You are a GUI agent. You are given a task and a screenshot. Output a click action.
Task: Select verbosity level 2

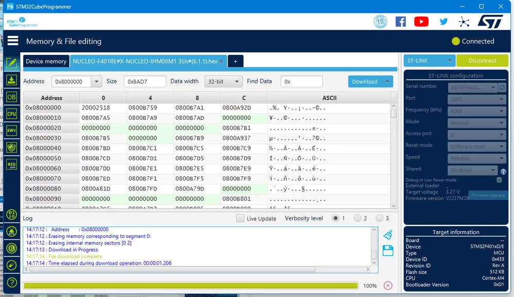357,218
